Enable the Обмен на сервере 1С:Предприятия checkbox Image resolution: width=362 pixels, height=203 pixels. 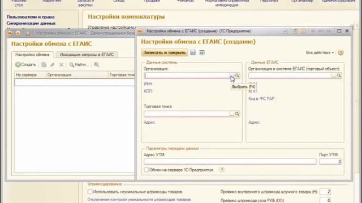pos(146,170)
